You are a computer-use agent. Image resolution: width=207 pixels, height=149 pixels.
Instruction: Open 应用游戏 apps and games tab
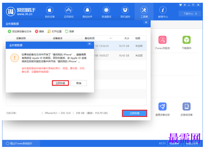(x=69, y=12)
